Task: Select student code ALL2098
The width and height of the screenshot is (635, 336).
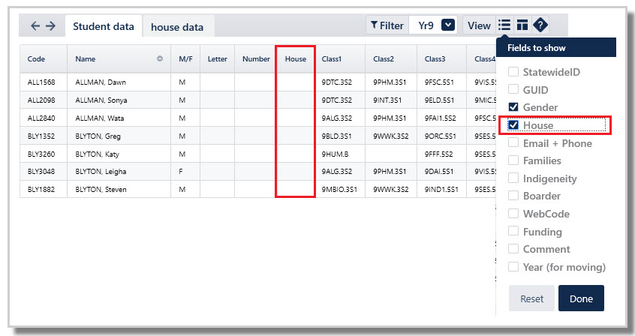Action: tap(41, 100)
